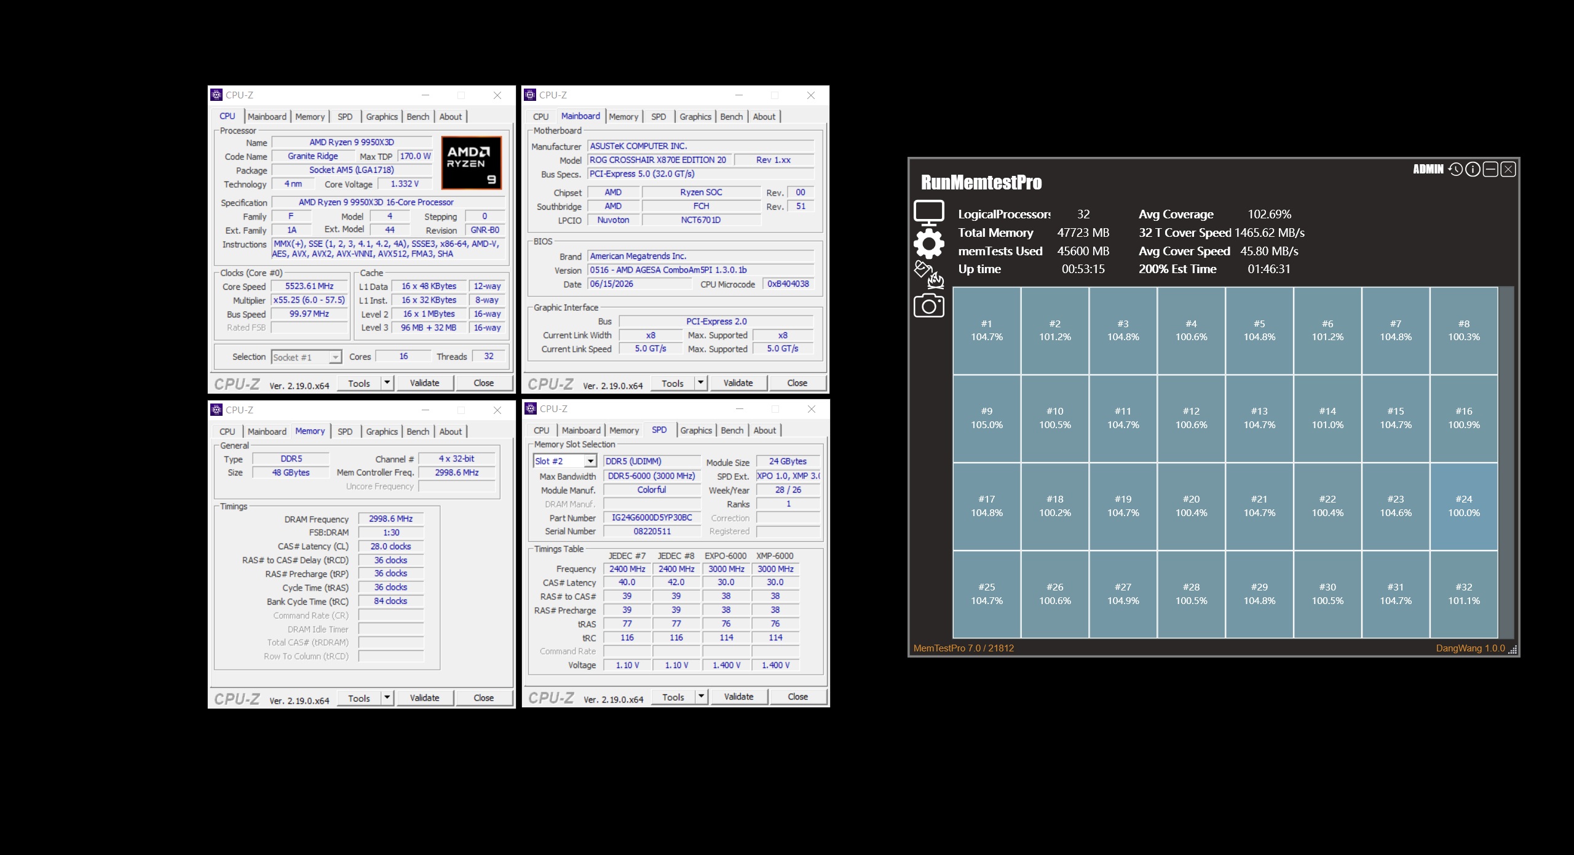Switch to Mainboard tab in CPU window

point(267,116)
